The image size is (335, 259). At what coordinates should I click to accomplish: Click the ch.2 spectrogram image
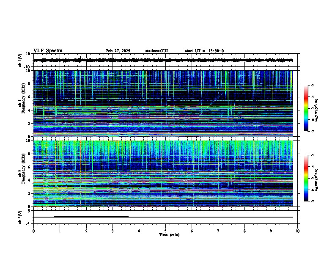coord(163,174)
